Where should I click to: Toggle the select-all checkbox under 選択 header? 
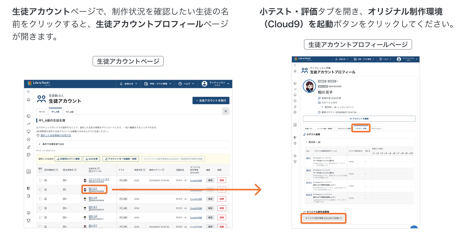point(40,171)
